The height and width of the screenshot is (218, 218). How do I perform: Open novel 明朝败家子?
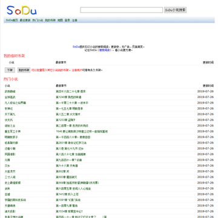12,137
